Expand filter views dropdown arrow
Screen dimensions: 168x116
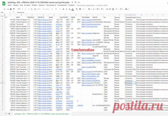click(x=119, y=9)
